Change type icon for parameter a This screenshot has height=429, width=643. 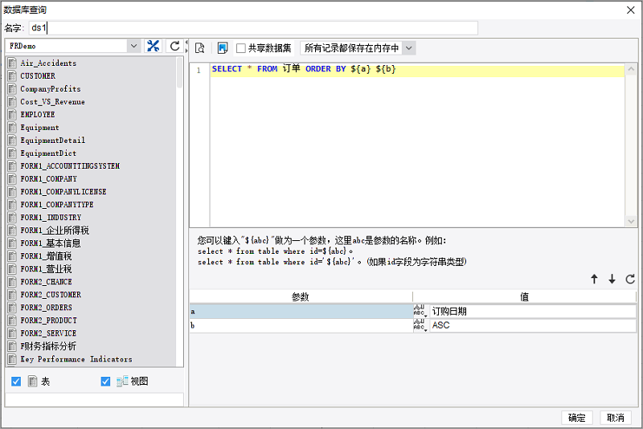[x=420, y=311]
